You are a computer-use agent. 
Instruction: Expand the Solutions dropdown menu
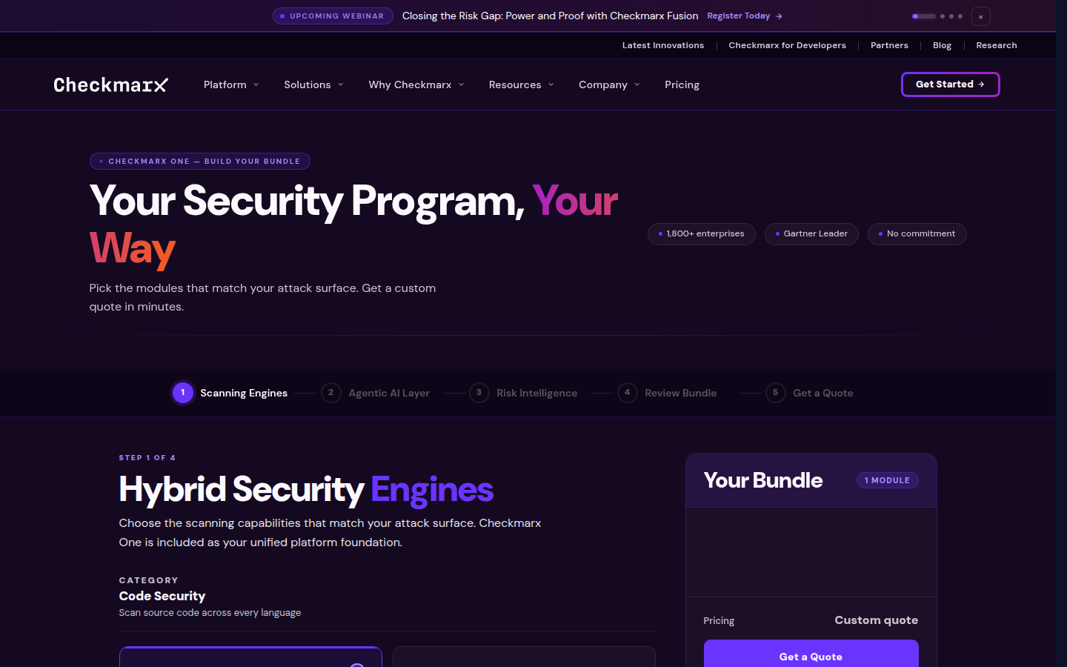(313, 84)
